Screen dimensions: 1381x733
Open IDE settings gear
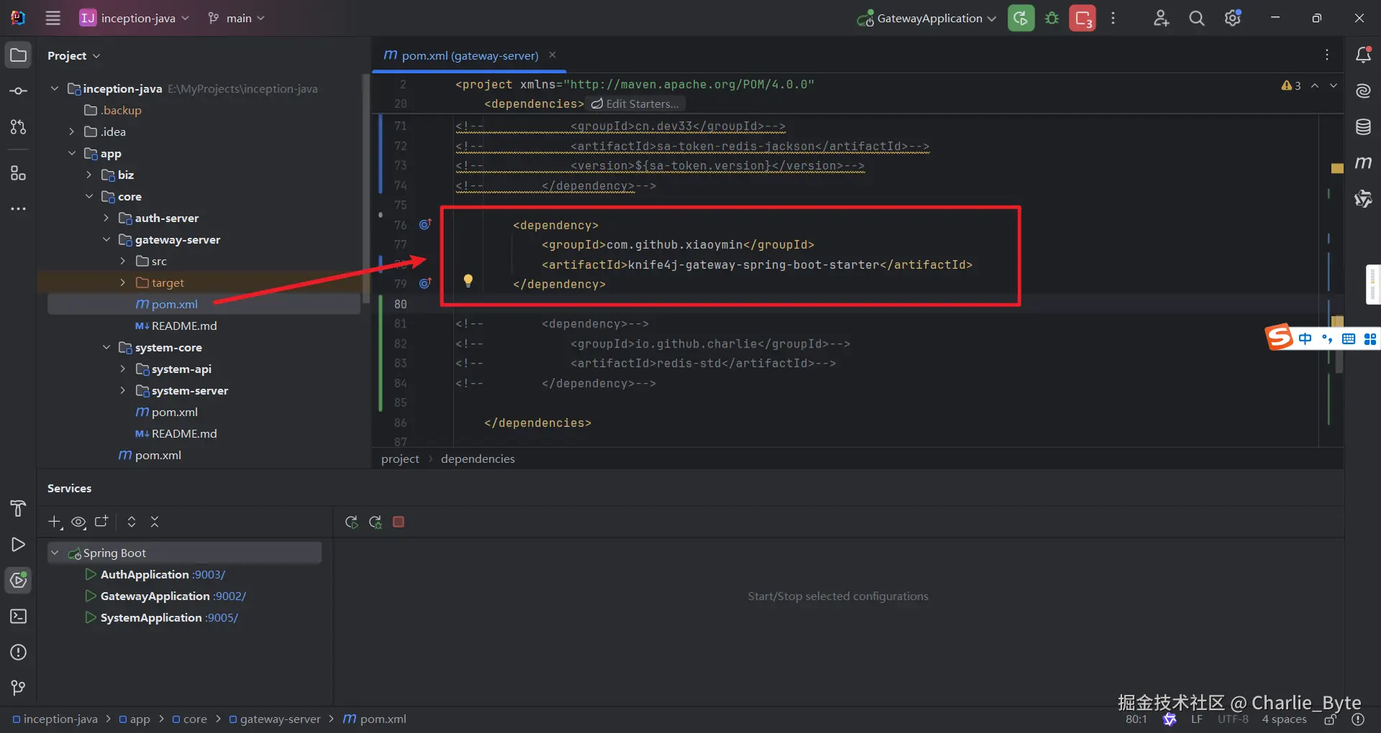point(1233,18)
